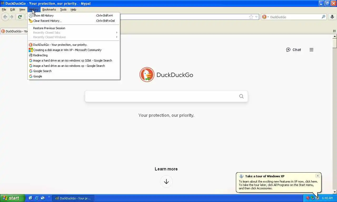This screenshot has width=337, height=202.
Task: Click the system tray clock
Action: [327, 198]
